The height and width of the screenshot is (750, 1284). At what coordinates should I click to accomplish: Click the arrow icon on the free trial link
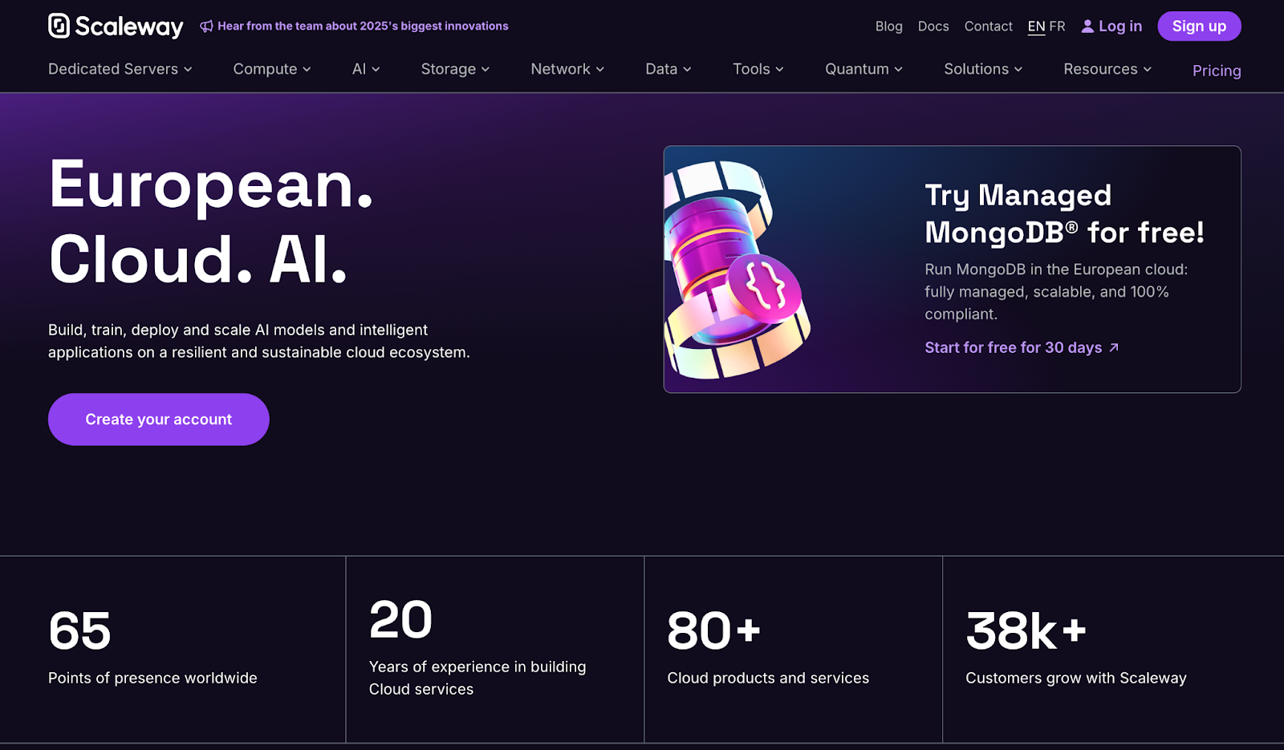click(x=1114, y=347)
